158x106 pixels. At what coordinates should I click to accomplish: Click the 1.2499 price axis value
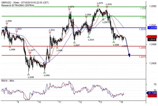pos(153,44)
